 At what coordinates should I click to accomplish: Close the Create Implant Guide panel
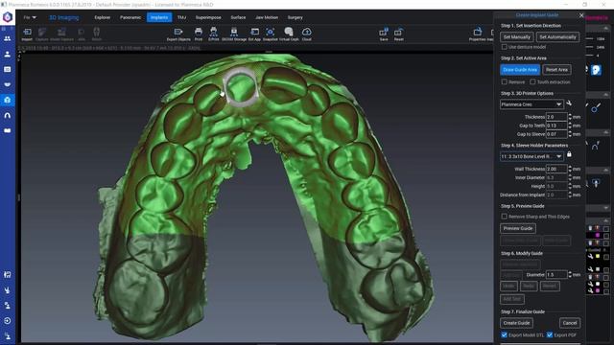pos(581,15)
